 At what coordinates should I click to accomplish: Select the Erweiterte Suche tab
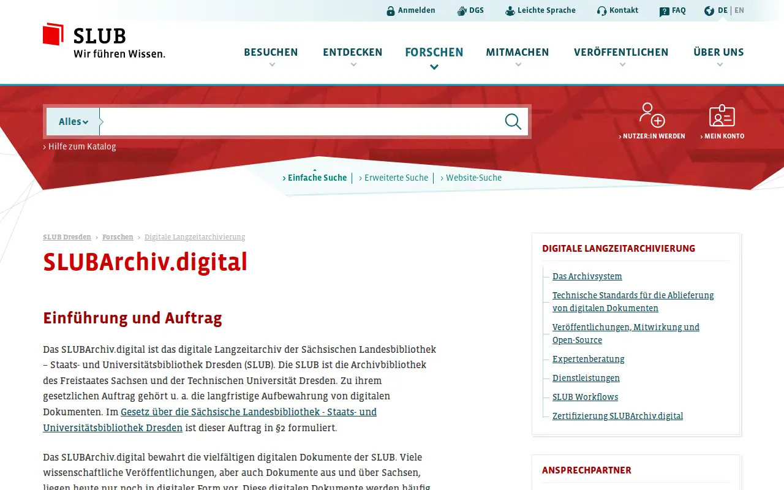pyautogui.click(x=394, y=178)
